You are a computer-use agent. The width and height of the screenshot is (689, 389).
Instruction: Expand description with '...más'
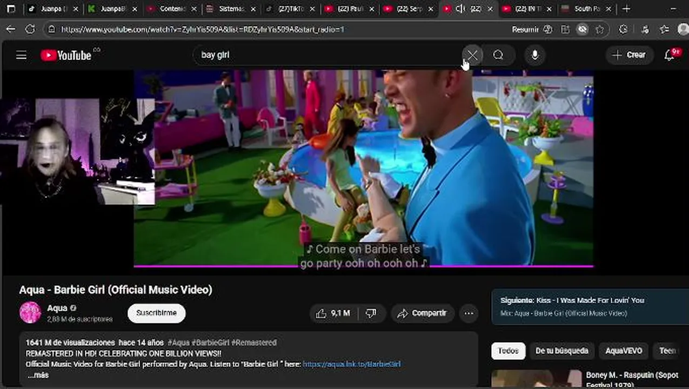click(x=37, y=375)
